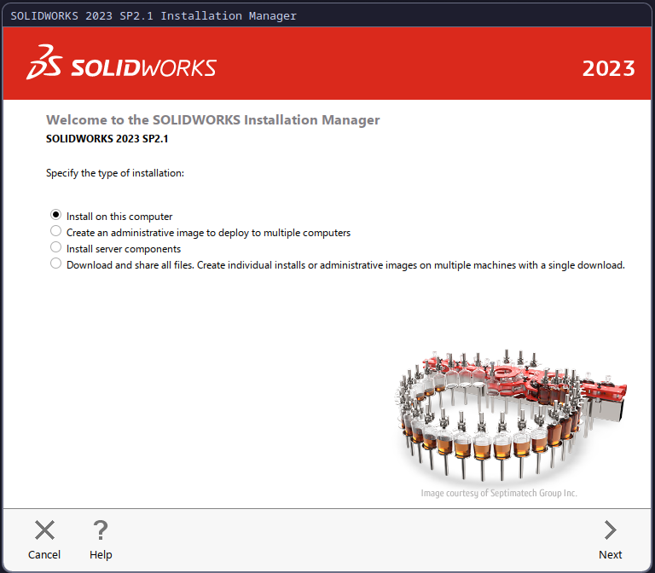655x573 pixels.
Task: Click the 'Specify the type of installation:' label
Action: (115, 173)
